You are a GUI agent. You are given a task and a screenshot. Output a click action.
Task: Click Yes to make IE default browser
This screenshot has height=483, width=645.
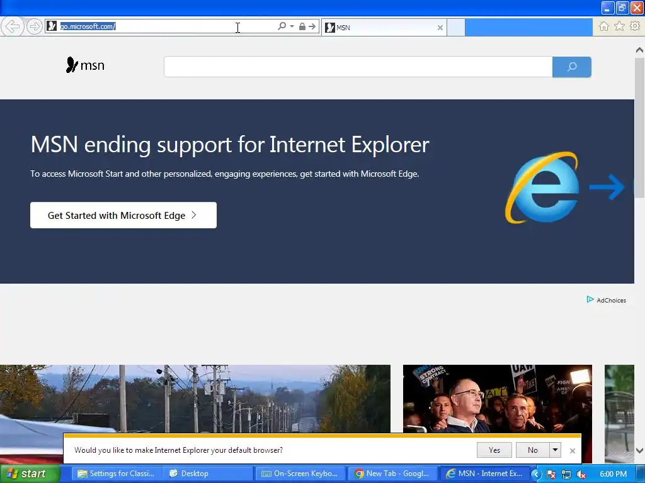(x=494, y=450)
